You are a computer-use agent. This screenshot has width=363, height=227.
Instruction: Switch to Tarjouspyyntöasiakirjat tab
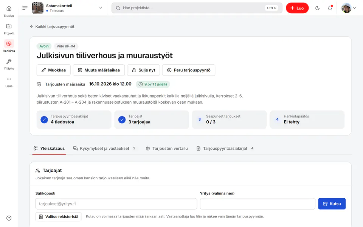point(225,148)
